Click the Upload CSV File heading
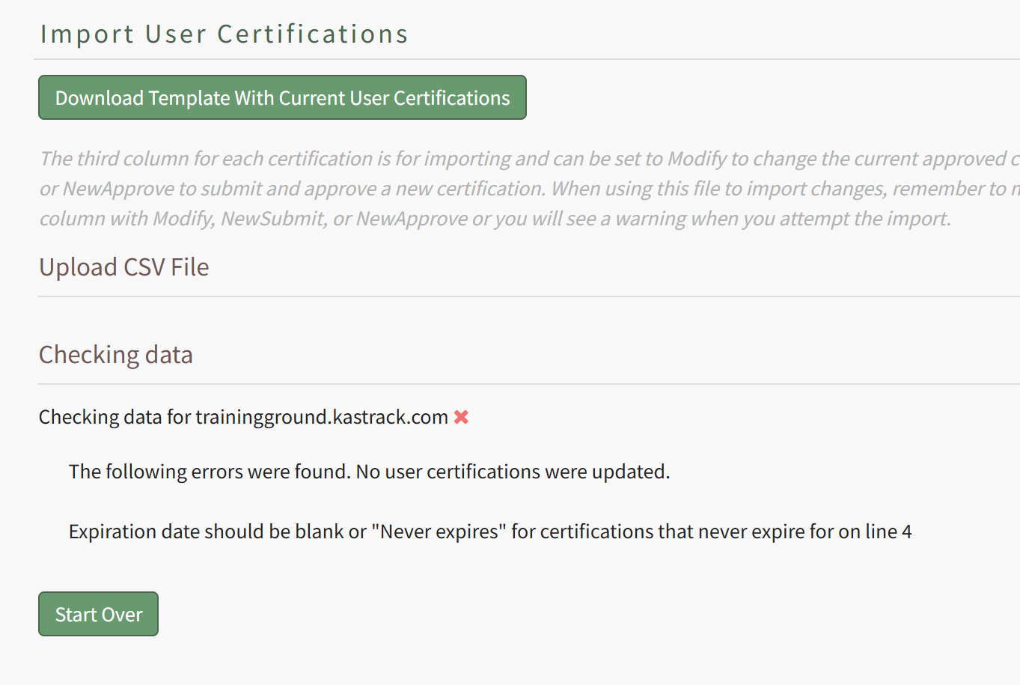The height and width of the screenshot is (685, 1020). (x=124, y=267)
